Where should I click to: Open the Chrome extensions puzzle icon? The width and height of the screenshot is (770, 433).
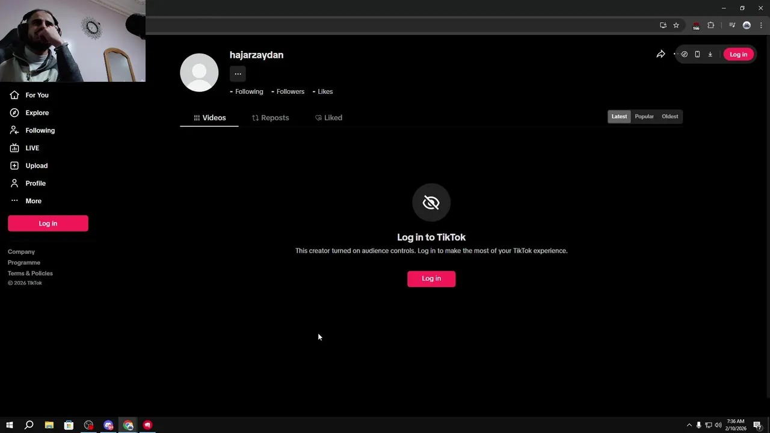[x=710, y=25]
